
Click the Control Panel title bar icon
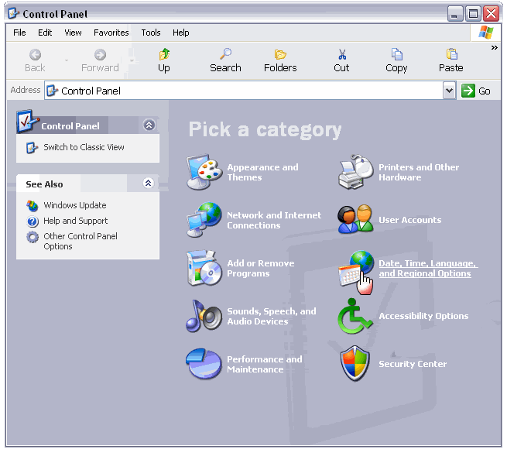pyautogui.click(x=14, y=13)
